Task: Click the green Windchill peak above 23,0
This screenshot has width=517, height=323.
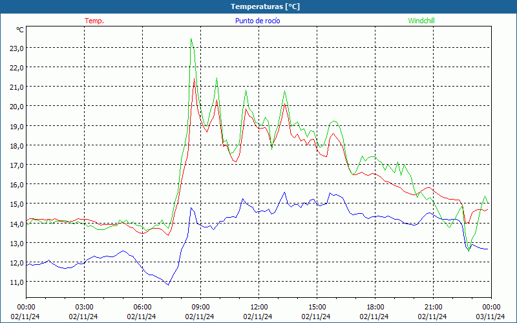Action: pyautogui.click(x=191, y=39)
